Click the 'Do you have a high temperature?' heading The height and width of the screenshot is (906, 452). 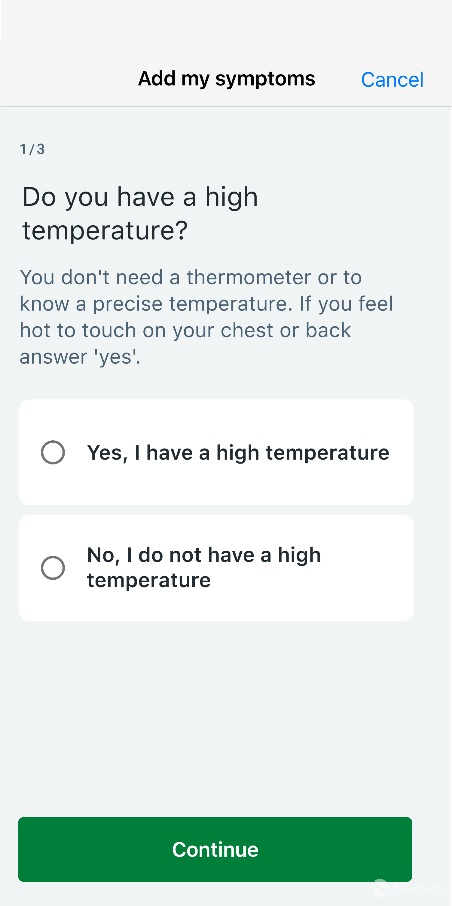click(140, 213)
